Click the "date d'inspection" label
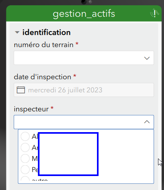This screenshot has width=164, height=190. pyautogui.click(x=42, y=77)
